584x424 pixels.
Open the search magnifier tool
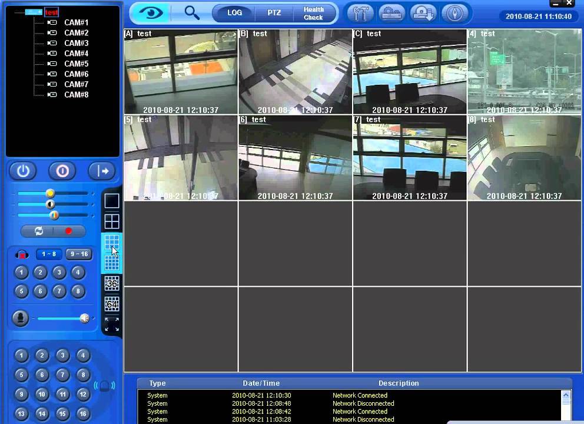191,12
